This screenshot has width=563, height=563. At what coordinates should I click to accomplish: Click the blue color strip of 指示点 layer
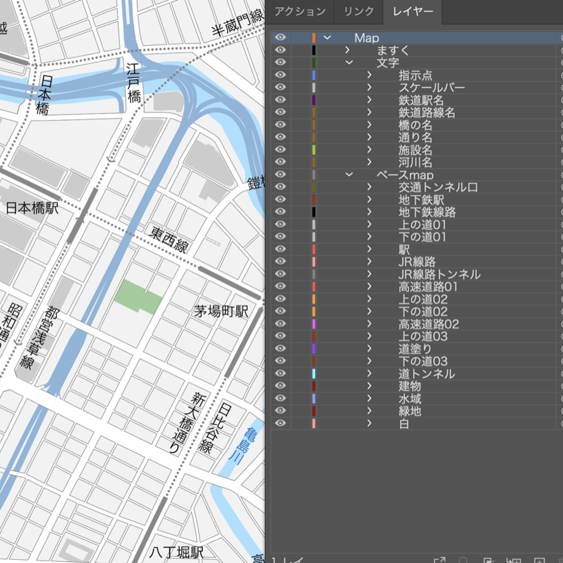(314, 75)
